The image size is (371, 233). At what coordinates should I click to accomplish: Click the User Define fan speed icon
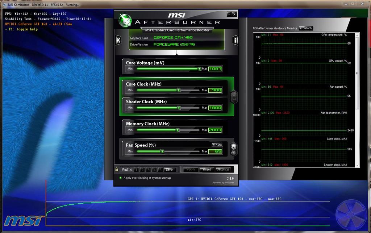pyautogui.click(x=234, y=149)
